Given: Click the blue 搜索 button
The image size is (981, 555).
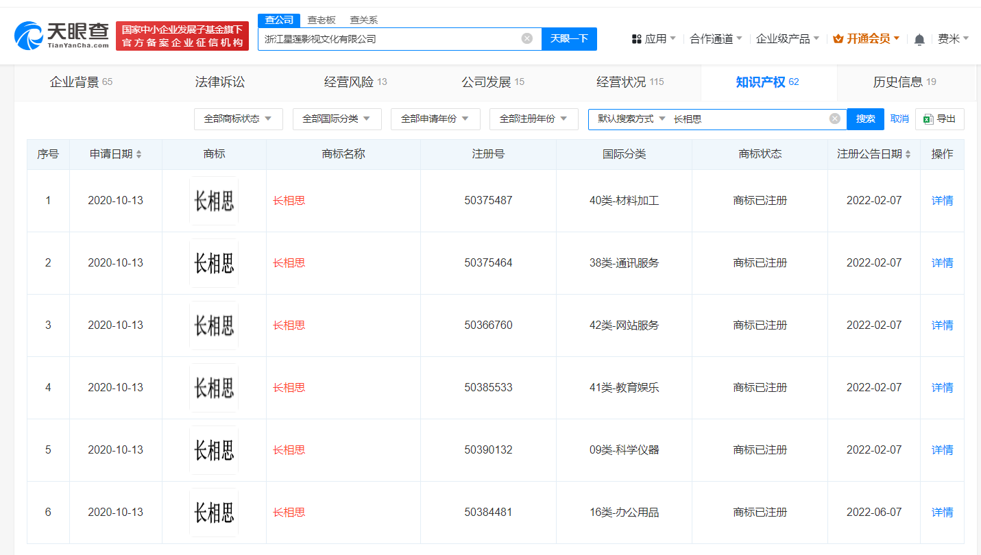Looking at the screenshot, I should [864, 118].
